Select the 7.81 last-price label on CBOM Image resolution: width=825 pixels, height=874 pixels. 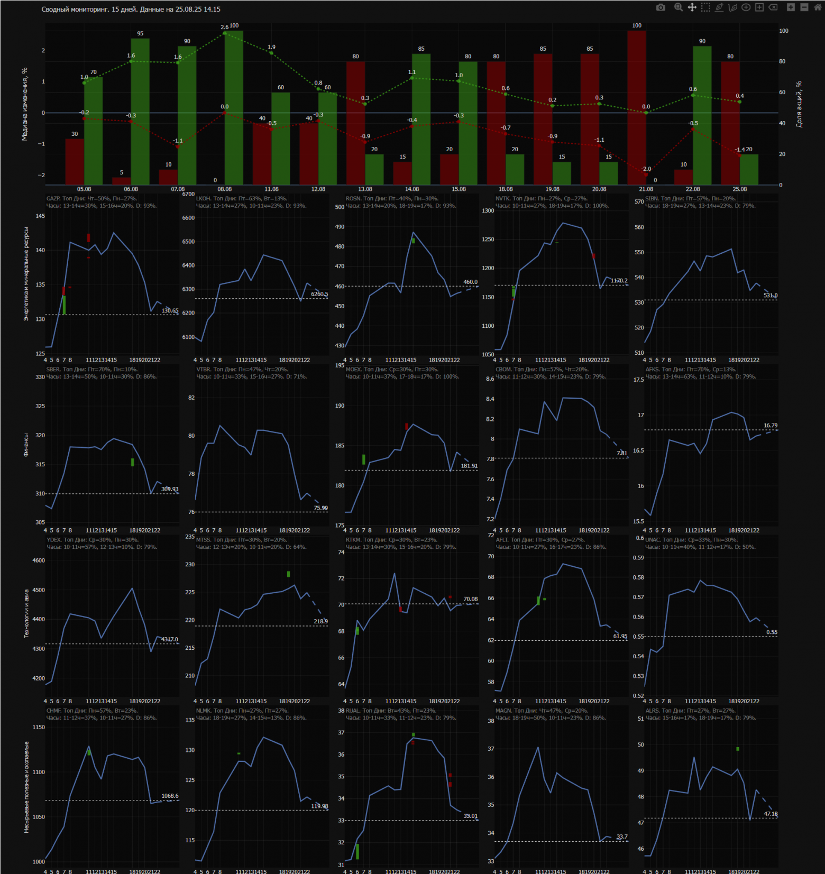[x=622, y=453]
